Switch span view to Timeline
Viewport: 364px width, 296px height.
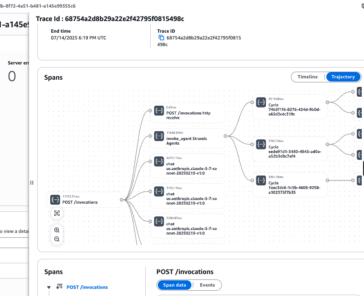tap(308, 77)
